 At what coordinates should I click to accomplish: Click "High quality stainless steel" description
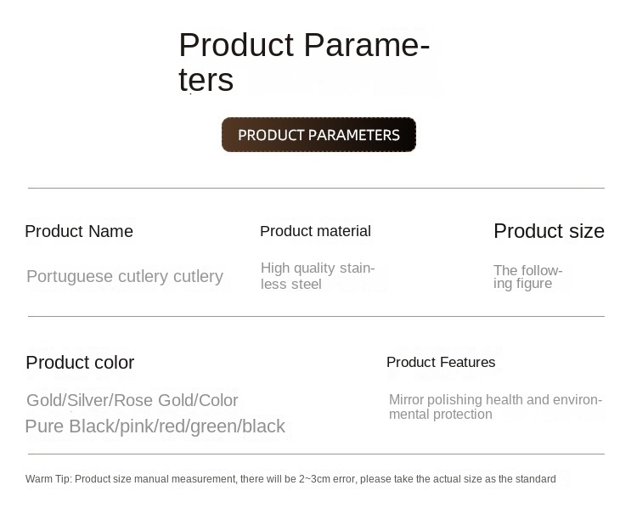(317, 276)
